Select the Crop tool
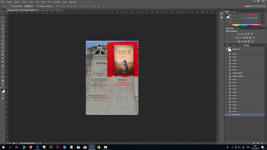This screenshot has width=267, height=150. (3, 29)
